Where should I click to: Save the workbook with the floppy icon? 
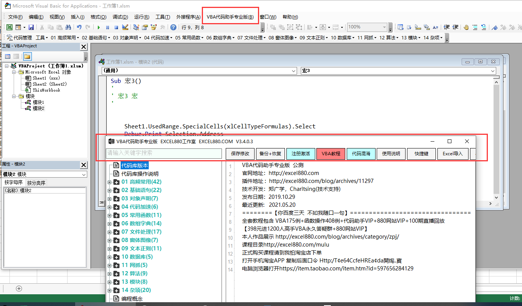[x=31, y=27]
